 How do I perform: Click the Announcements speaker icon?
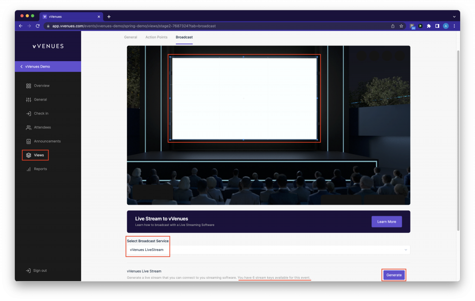tap(28, 142)
